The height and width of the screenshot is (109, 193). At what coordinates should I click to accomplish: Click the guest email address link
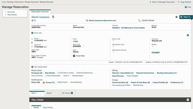(x=103, y=21)
